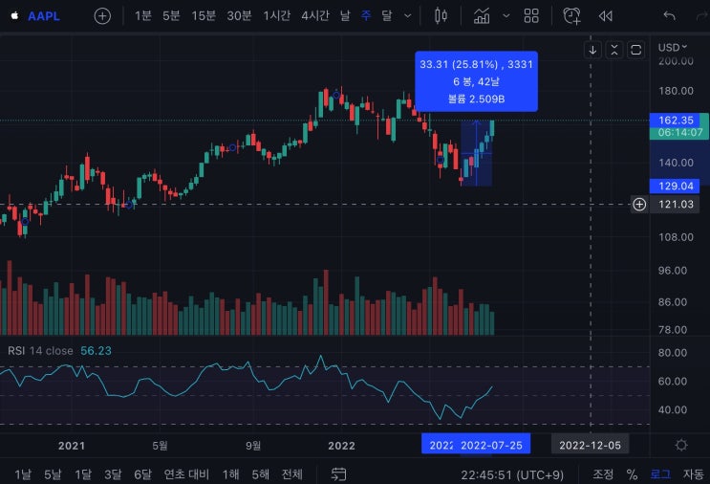Select the 전체 date range
The height and width of the screenshot is (484, 710).
click(292, 474)
